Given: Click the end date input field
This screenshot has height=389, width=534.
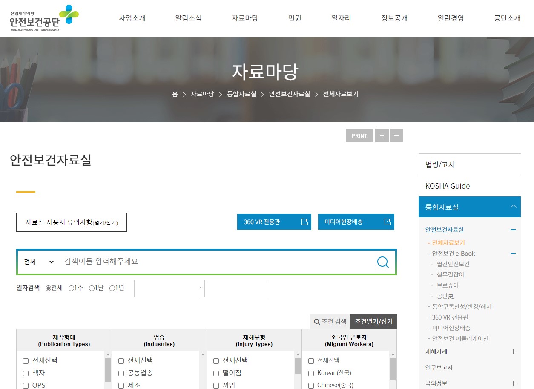Looking at the screenshot, I should pyautogui.click(x=236, y=288).
